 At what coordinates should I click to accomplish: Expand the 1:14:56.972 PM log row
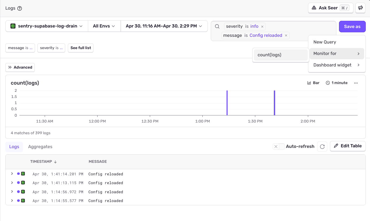tap(12, 192)
